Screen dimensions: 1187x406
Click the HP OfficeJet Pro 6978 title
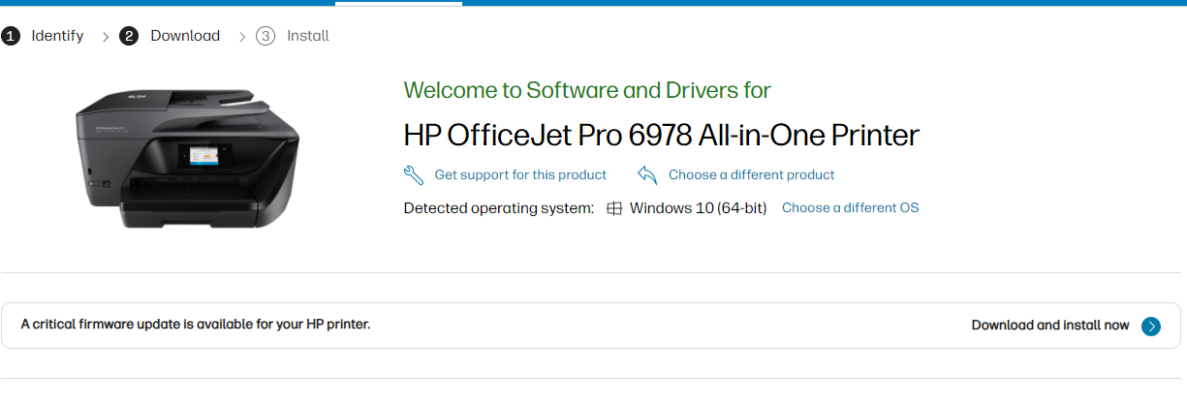661,136
